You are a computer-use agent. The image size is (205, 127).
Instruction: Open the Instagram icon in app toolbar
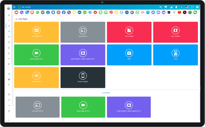click(x=111, y=12)
